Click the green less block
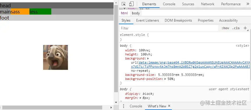The image size is (251, 110). coord(40,12)
